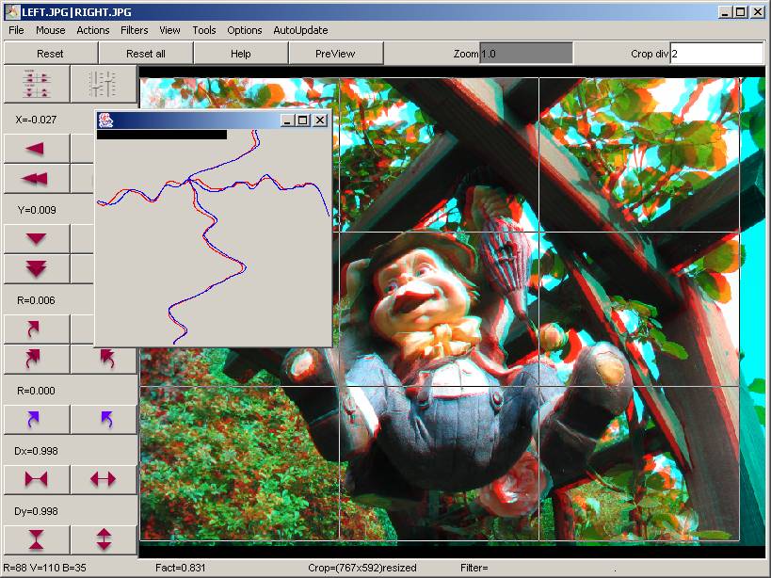Click the R=0.000 value label

(x=36, y=391)
